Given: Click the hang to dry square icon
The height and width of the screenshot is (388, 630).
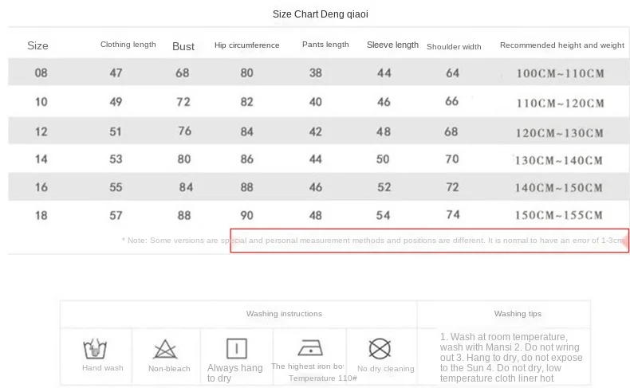Looking at the screenshot, I should tap(237, 348).
